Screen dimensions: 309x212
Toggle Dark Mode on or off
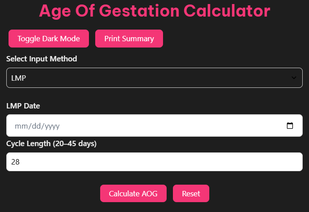(x=49, y=39)
